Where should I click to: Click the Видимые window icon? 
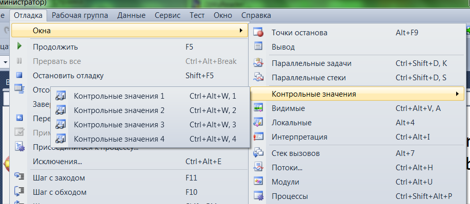coord(258,108)
